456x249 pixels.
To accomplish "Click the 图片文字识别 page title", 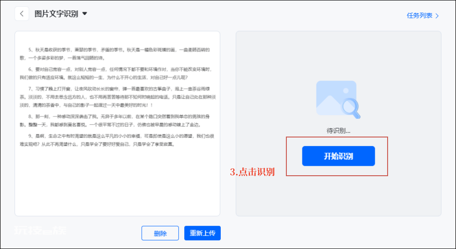I will (57, 14).
